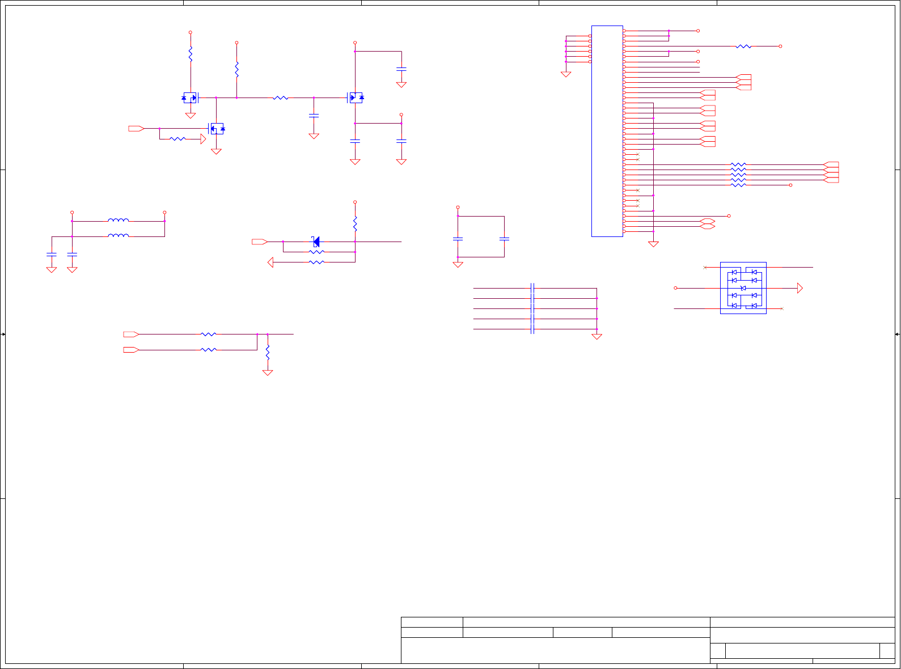This screenshot has width=901, height=669.
Task: Click the resistor directly in parallel with the Schottky diode
Action: tap(316, 252)
